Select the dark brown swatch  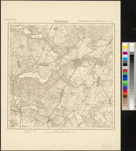click(x=125, y=96)
